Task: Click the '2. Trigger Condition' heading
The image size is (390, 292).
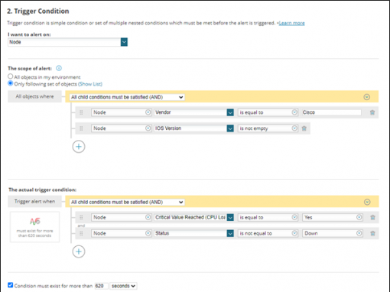Action: pos(38,11)
